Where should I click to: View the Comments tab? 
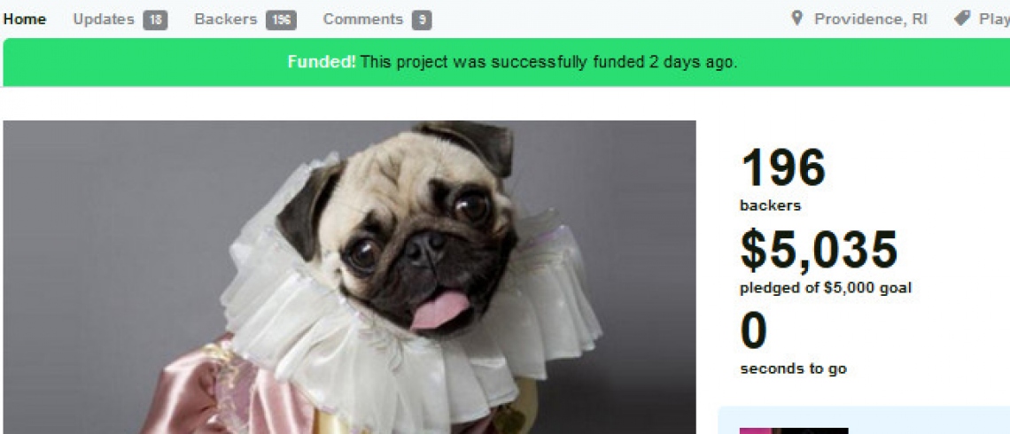pyautogui.click(x=362, y=19)
